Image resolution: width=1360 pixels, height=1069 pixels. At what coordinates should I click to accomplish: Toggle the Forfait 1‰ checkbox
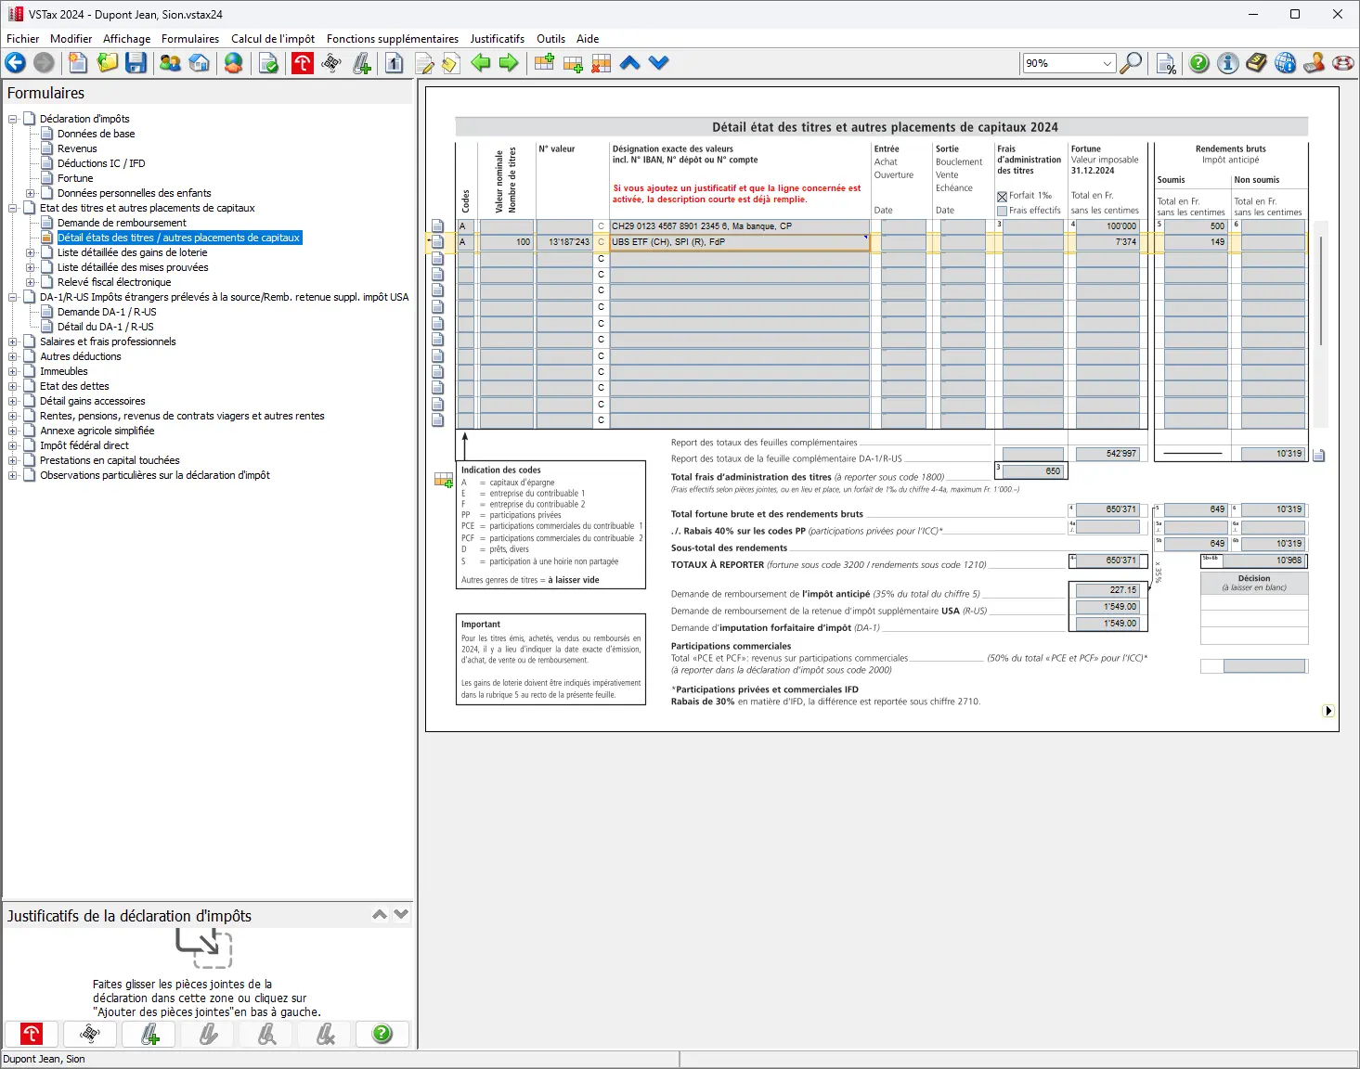[1003, 196]
